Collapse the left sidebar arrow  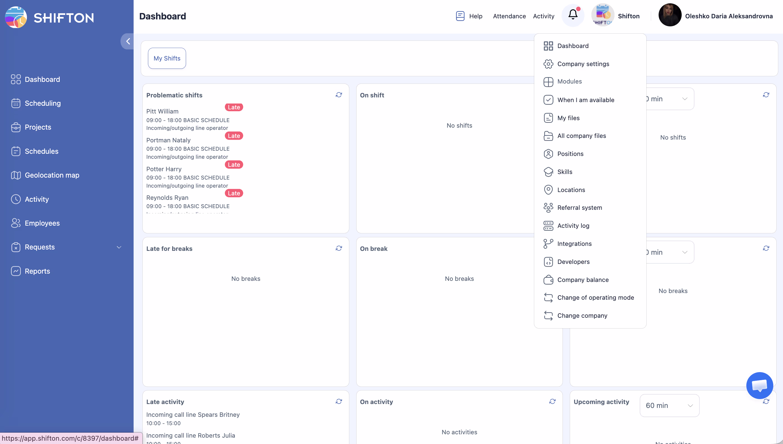pyautogui.click(x=128, y=41)
